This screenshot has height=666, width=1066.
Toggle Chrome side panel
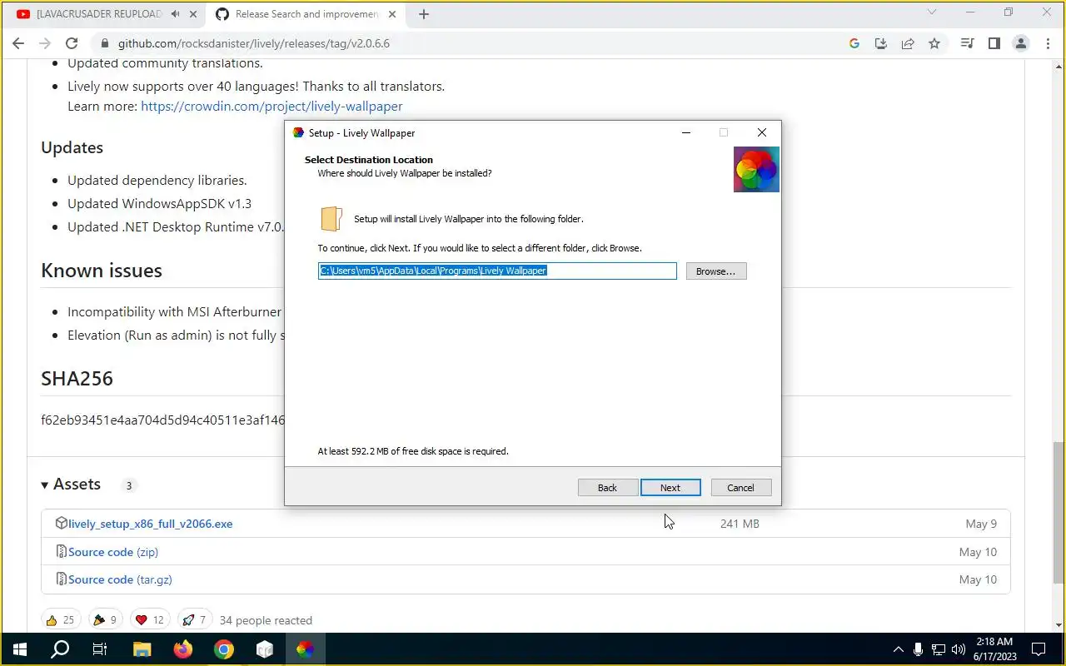click(x=994, y=43)
